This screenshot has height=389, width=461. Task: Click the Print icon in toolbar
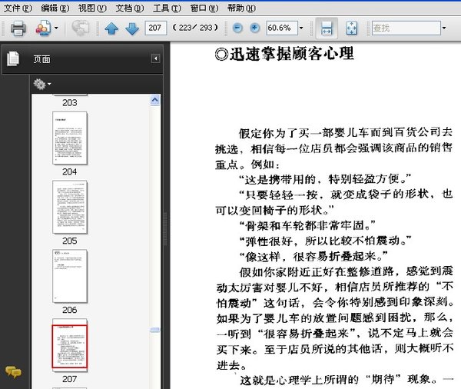tap(18, 28)
